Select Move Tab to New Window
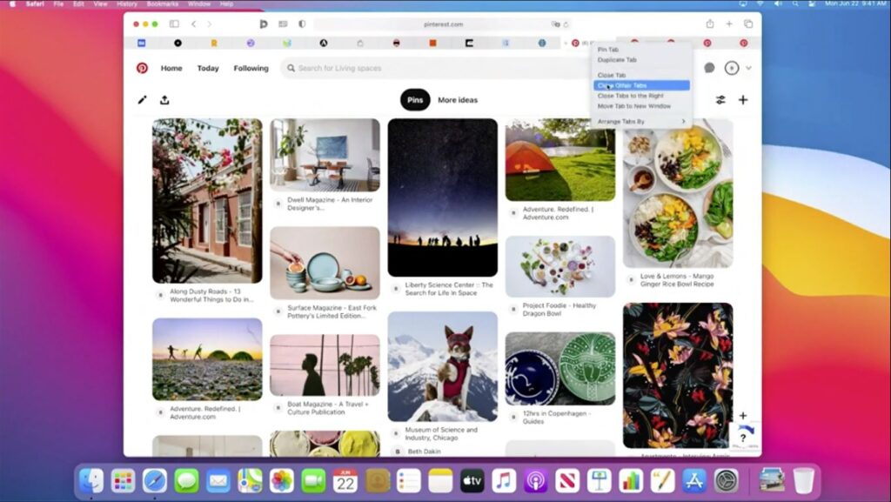Image resolution: width=891 pixels, height=502 pixels. (634, 106)
